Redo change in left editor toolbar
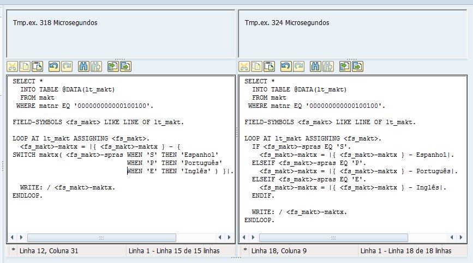 pos(67,66)
